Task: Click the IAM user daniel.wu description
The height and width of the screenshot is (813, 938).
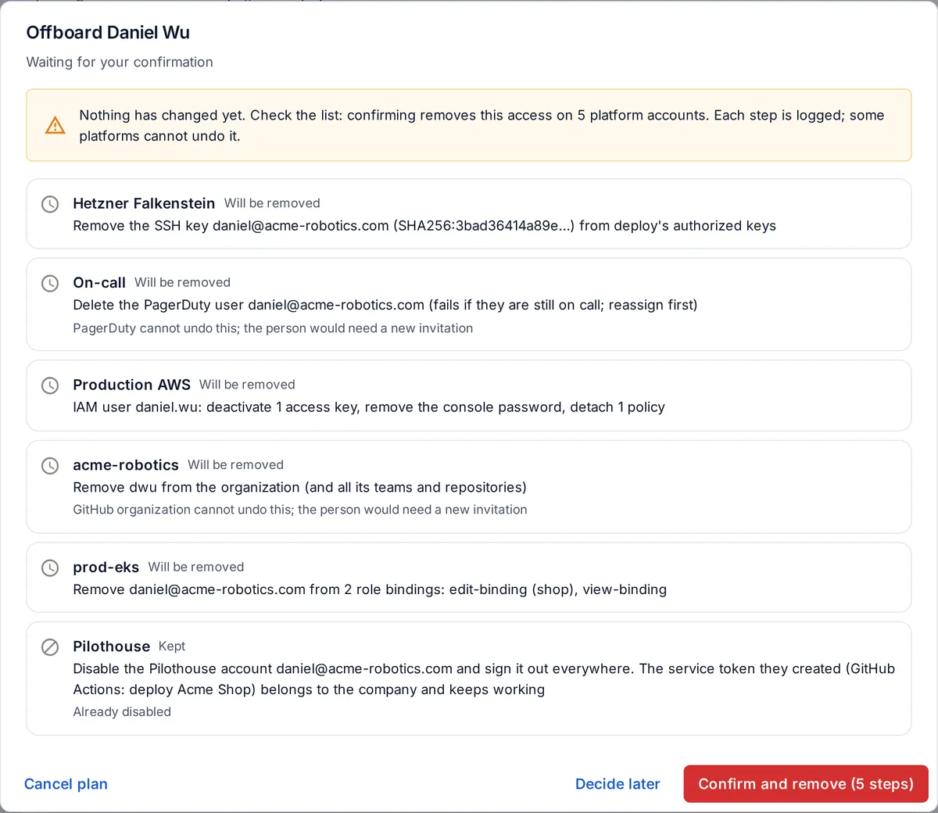Action: click(x=369, y=407)
